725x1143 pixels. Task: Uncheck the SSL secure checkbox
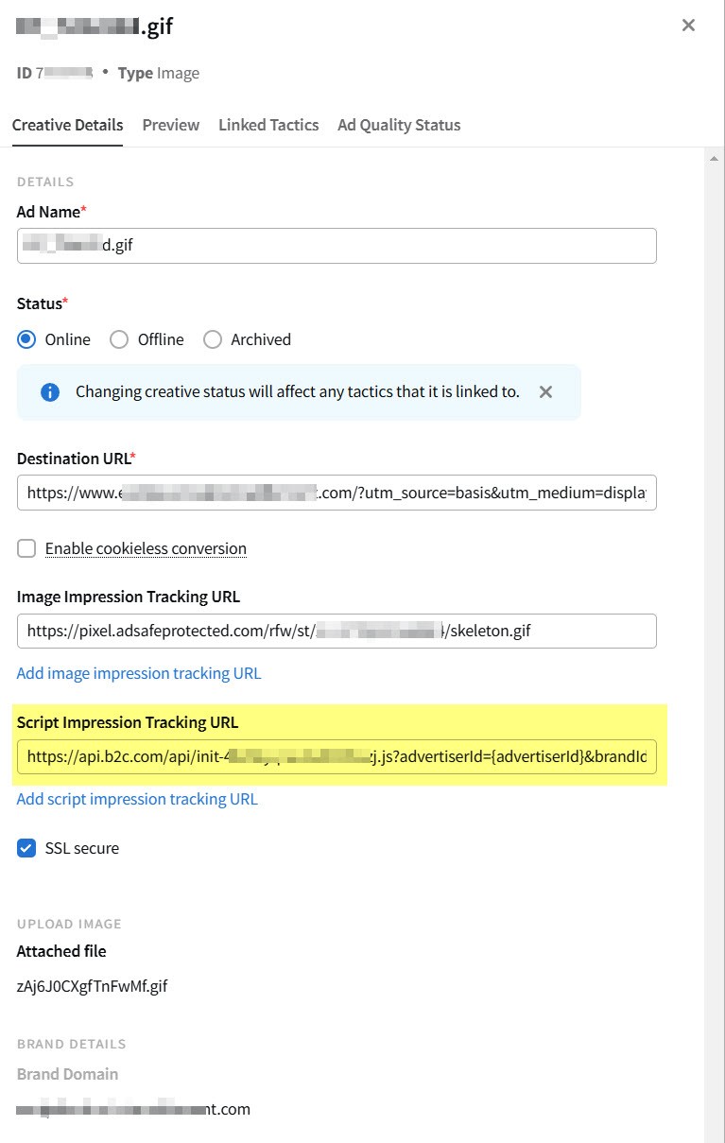coord(26,848)
